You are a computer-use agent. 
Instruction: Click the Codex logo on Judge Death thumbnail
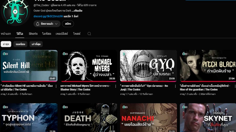(x=65, y=107)
